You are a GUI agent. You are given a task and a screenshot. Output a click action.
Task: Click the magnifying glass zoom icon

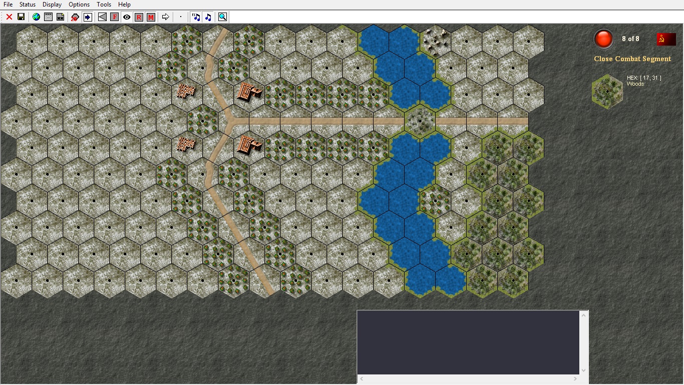pyautogui.click(x=223, y=17)
